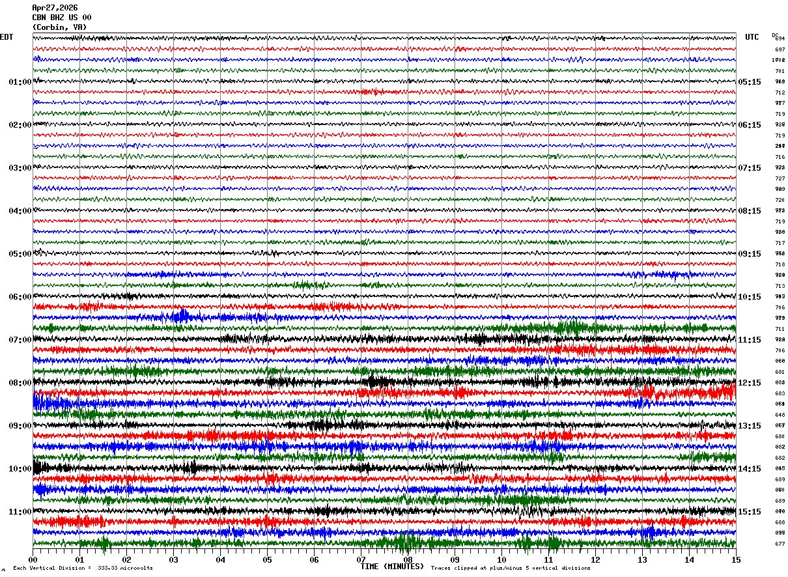Viewport: 788px width, 577px height.
Task: Click the DC value 720
Action: tap(780, 200)
